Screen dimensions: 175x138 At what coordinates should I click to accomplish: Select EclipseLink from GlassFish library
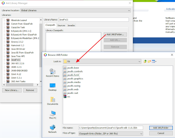(x=24, y=35)
